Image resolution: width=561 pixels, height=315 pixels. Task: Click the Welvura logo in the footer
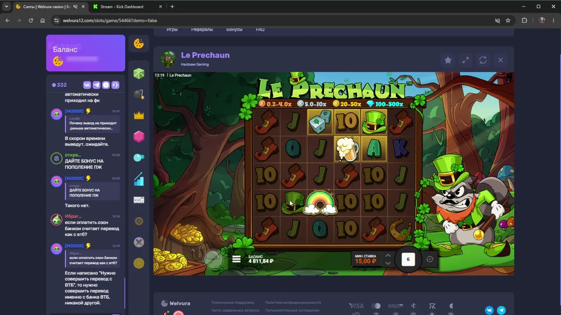click(x=176, y=303)
